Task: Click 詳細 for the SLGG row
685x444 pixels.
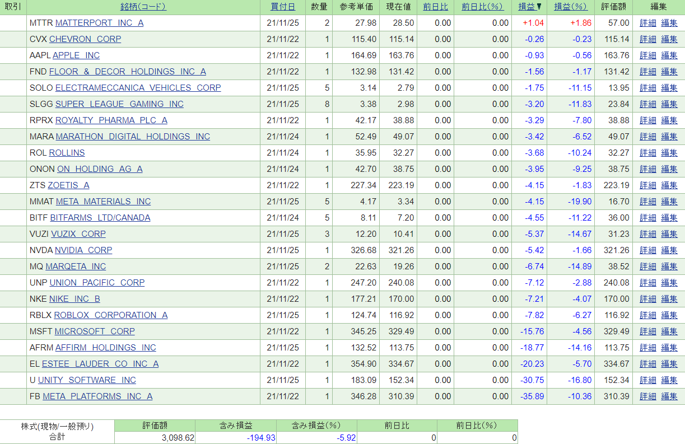Action: 648,104
